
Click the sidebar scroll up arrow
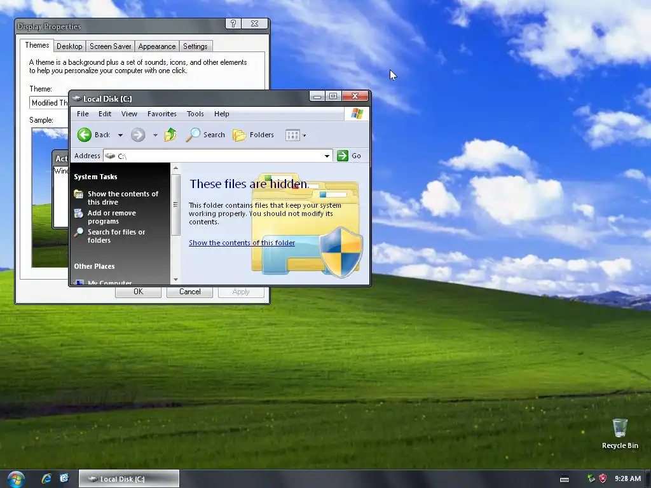pyautogui.click(x=175, y=168)
